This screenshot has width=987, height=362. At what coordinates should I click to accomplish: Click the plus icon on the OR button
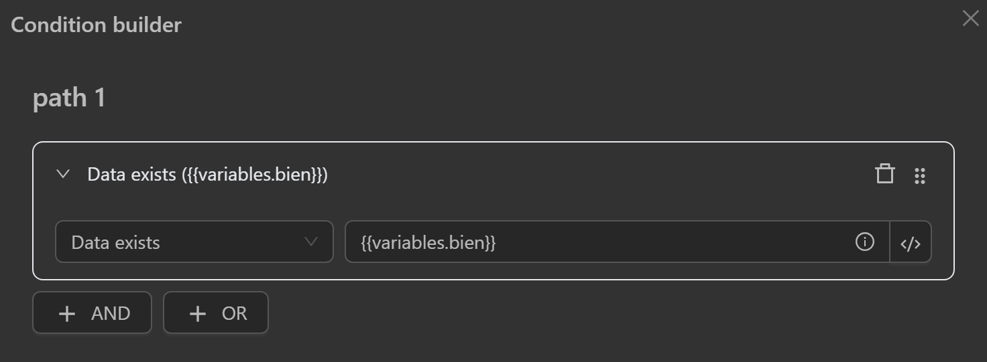click(197, 313)
